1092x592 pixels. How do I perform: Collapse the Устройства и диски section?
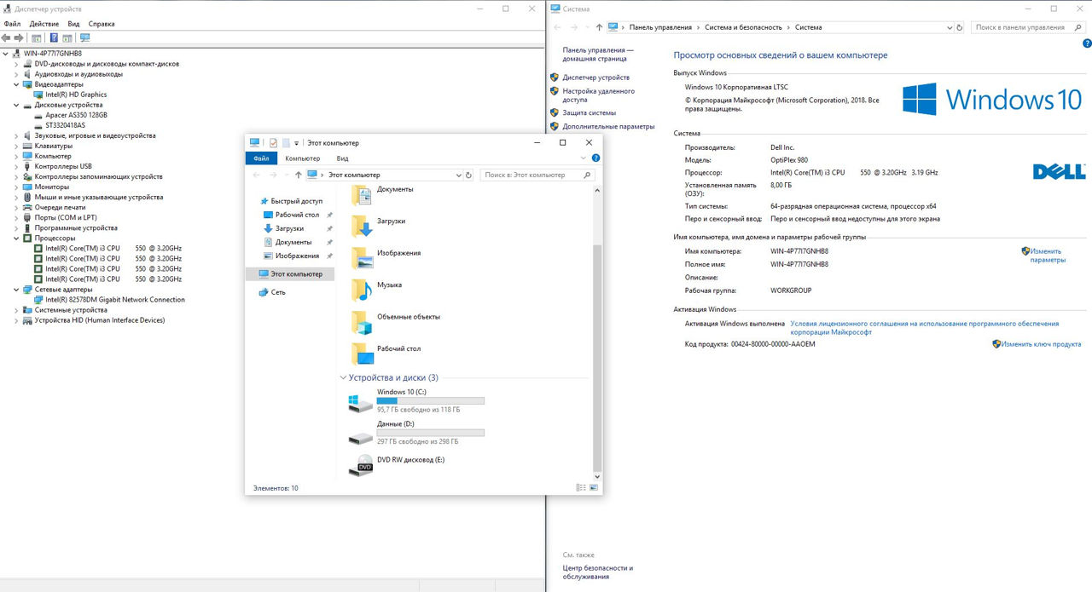pos(343,378)
